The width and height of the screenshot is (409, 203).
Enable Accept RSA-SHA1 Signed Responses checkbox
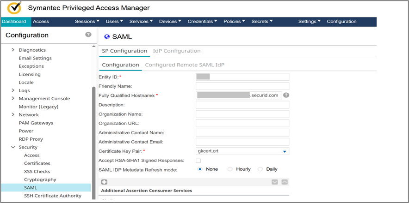pyautogui.click(x=198, y=161)
